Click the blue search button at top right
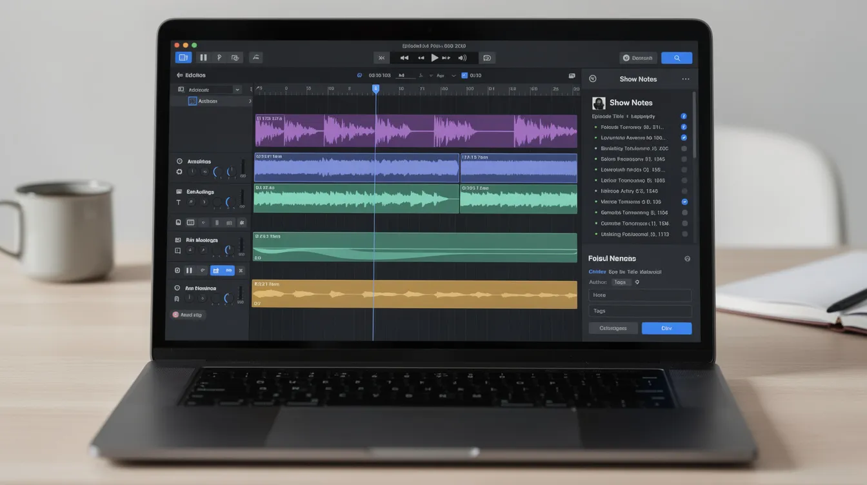Viewport: 867px width, 485px height. pyautogui.click(x=677, y=58)
